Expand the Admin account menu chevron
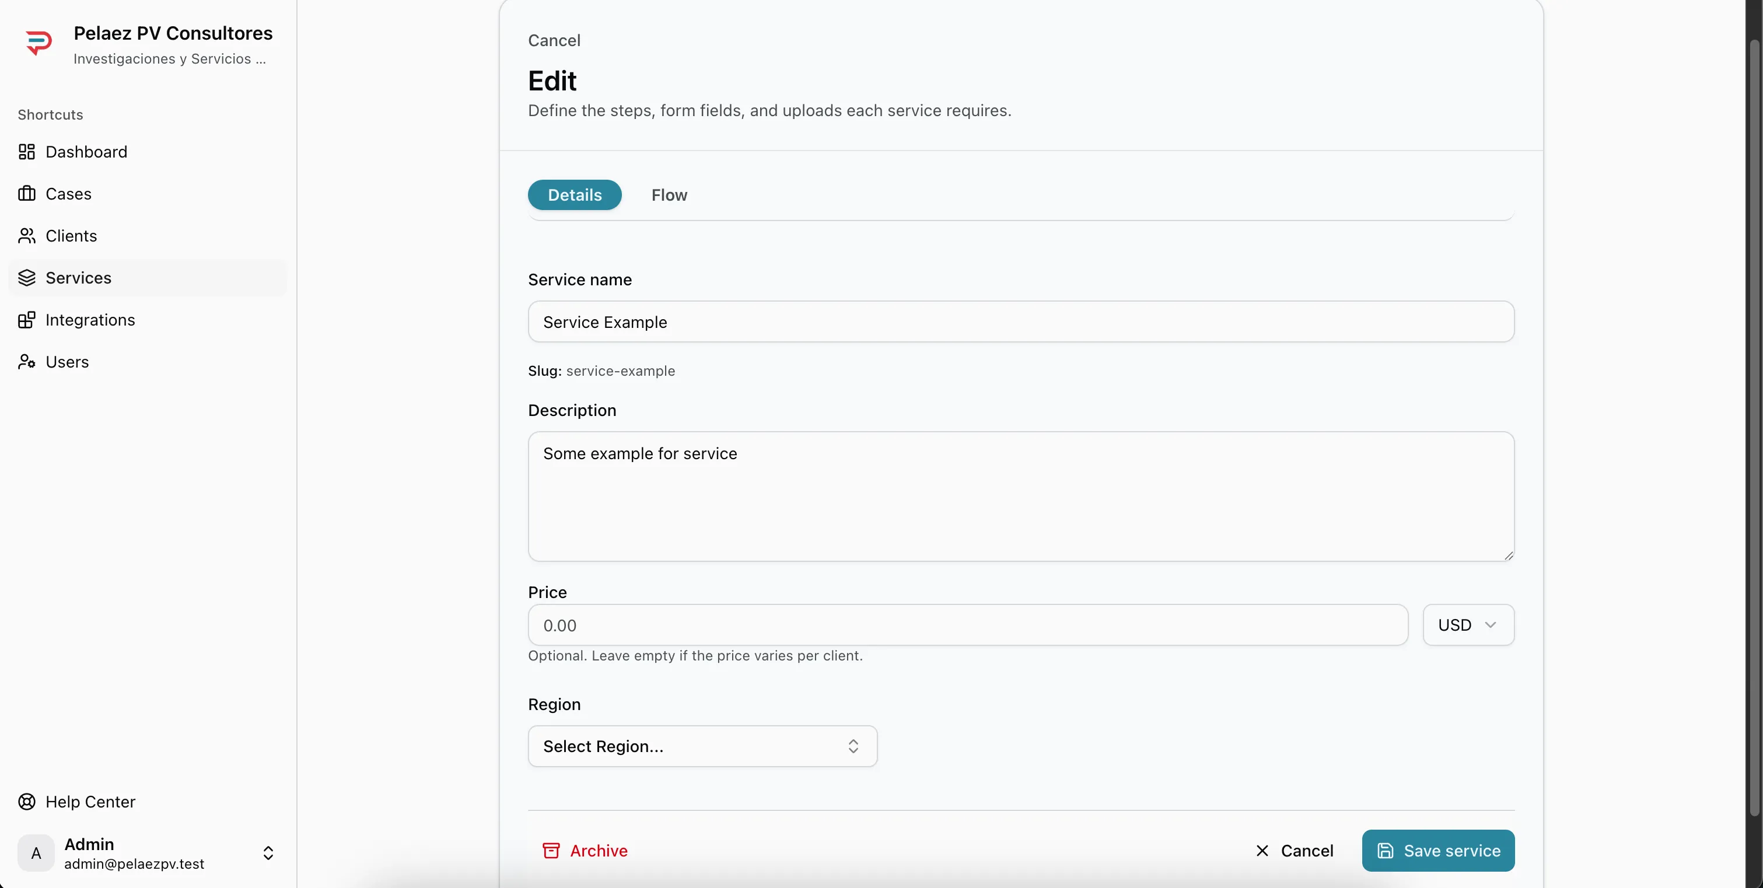 pyautogui.click(x=268, y=852)
